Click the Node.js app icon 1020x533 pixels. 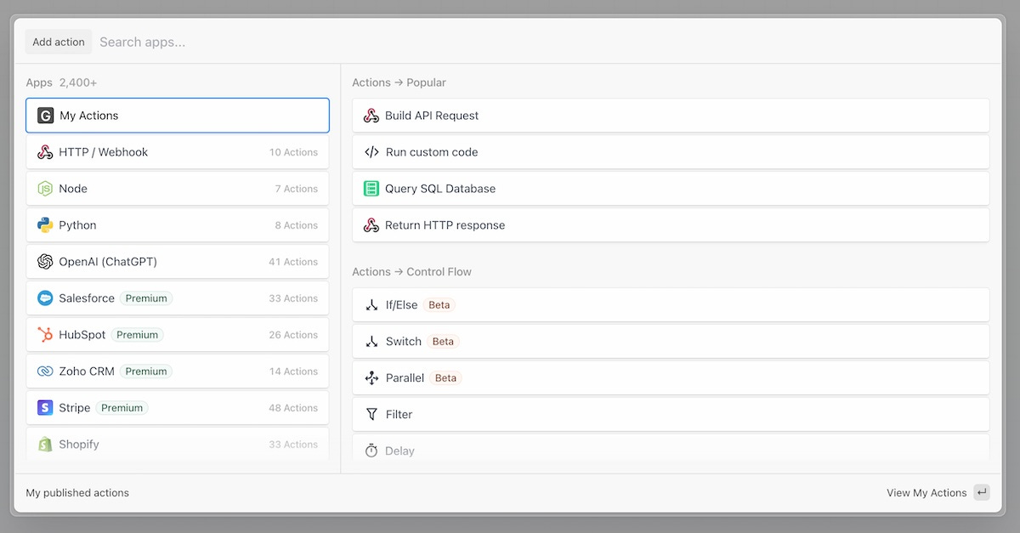pyautogui.click(x=45, y=189)
